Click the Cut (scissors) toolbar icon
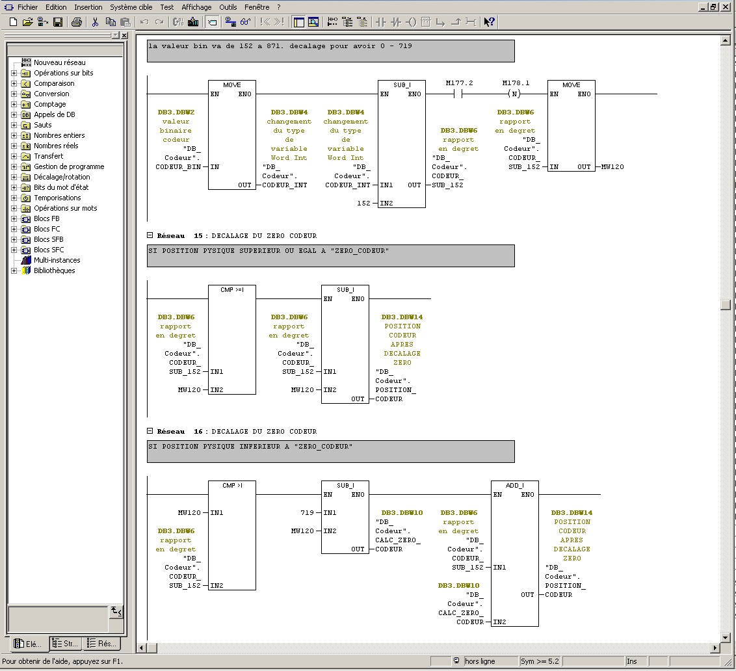The width and height of the screenshot is (736, 671). (x=95, y=22)
